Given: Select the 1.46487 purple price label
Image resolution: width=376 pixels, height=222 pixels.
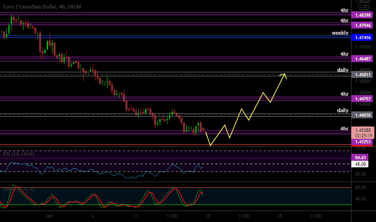Looking at the screenshot, I should coord(362,59).
